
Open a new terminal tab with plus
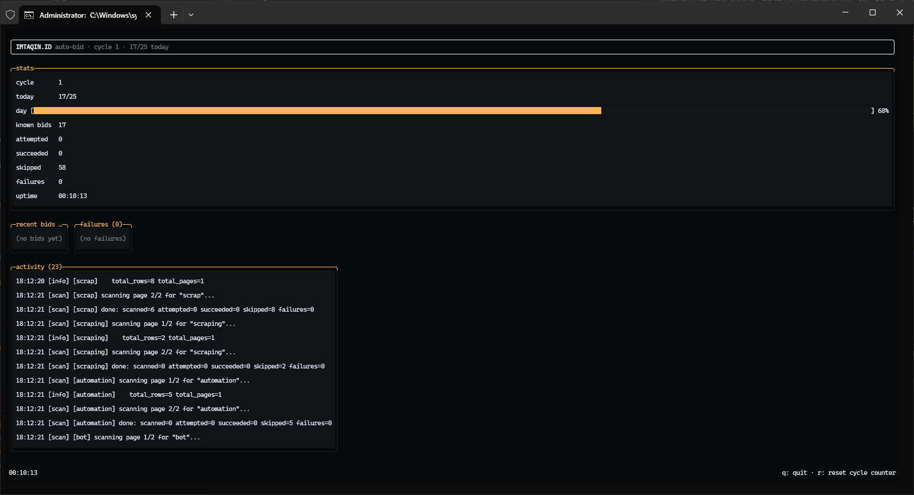coord(174,15)
